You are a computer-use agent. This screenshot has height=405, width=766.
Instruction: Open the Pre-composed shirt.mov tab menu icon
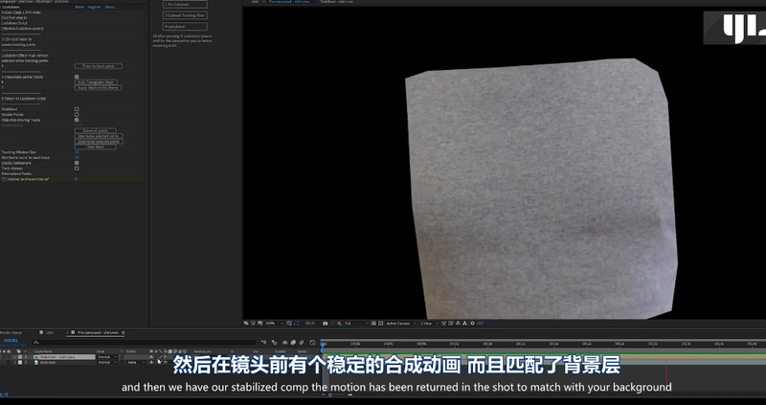point(124,332)
